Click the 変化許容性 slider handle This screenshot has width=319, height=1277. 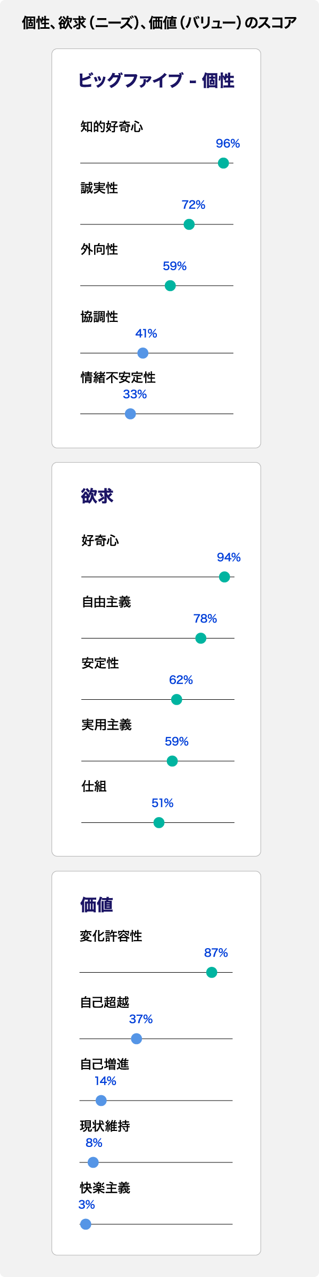[x=212, y=972]
